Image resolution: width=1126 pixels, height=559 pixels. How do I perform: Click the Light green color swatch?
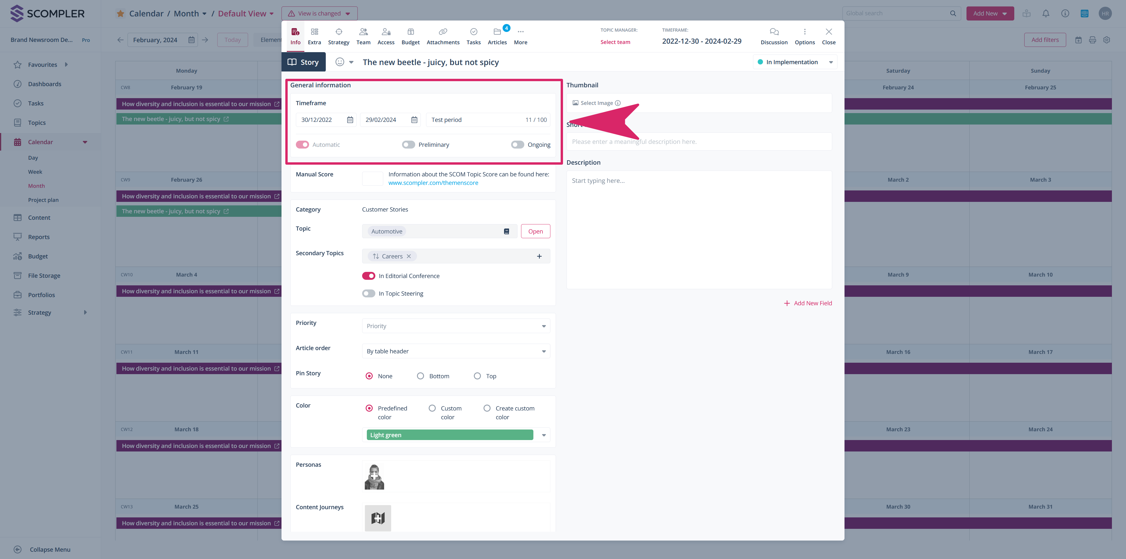click(x=449, y=435)
